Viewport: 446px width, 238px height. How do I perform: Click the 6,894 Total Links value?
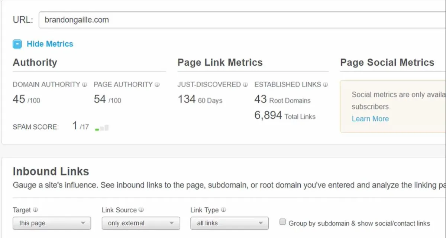click(268, 115)
